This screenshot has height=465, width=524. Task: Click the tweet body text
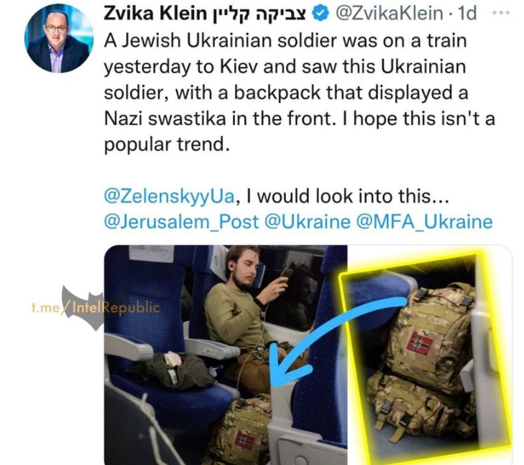click(x=299, y=92)
